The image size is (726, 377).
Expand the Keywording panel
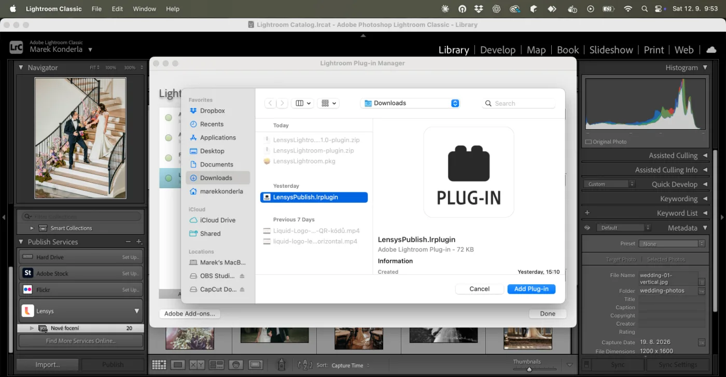(x=705, y=199)
